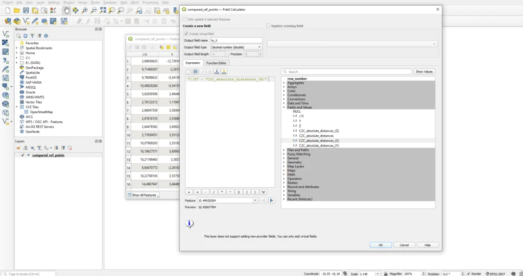Toggle the Render checkbox in status bar
Viewport: 523px width, 276px height.
[468, 273]
